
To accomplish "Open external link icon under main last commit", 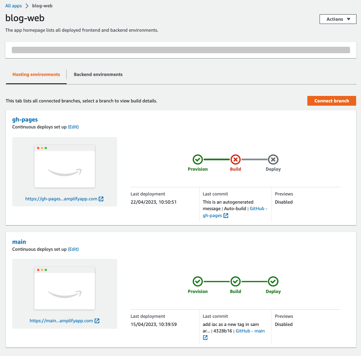I will click(x=205, y=337).
